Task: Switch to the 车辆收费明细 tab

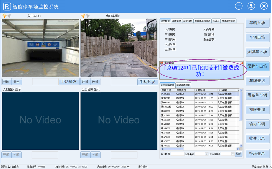Action: pos(183,85)
